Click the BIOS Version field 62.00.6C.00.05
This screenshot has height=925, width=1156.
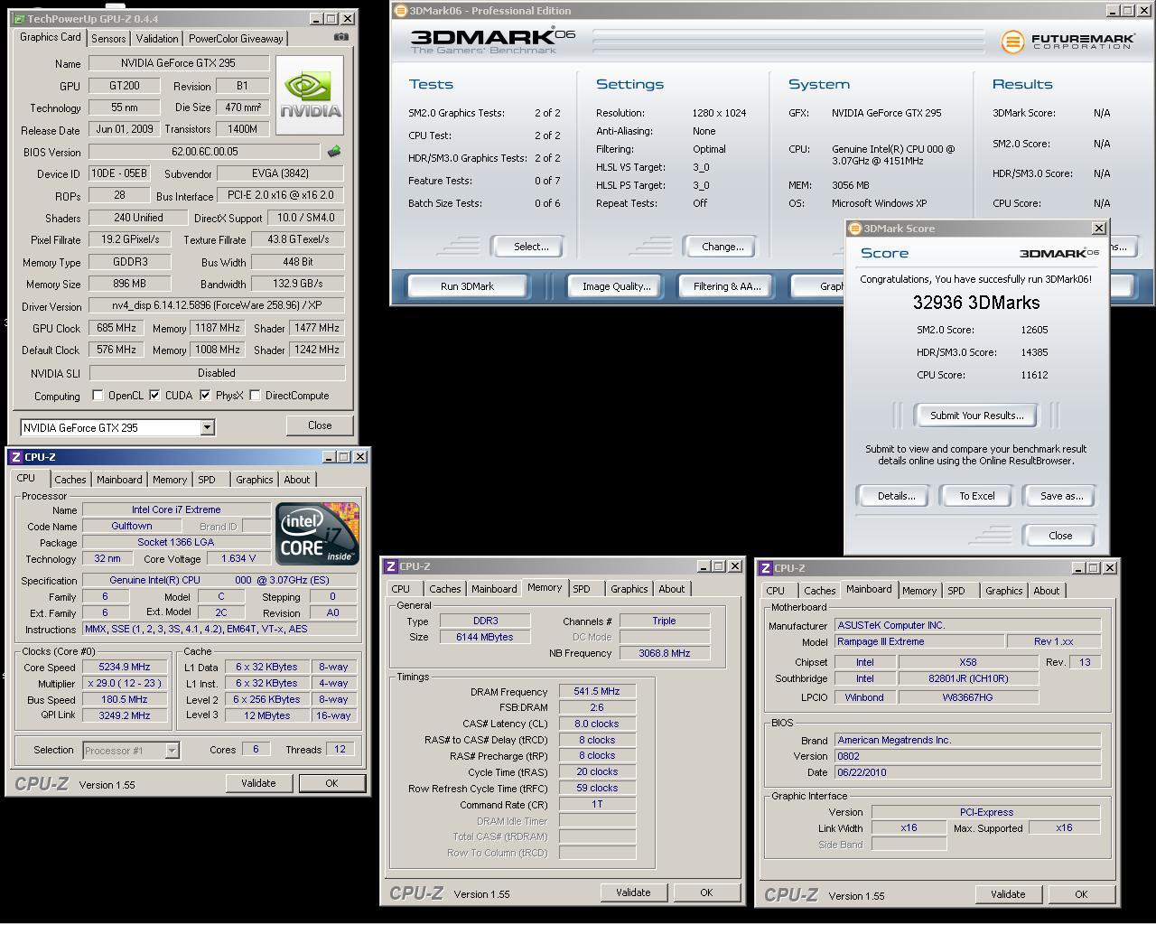click(204, 152)
